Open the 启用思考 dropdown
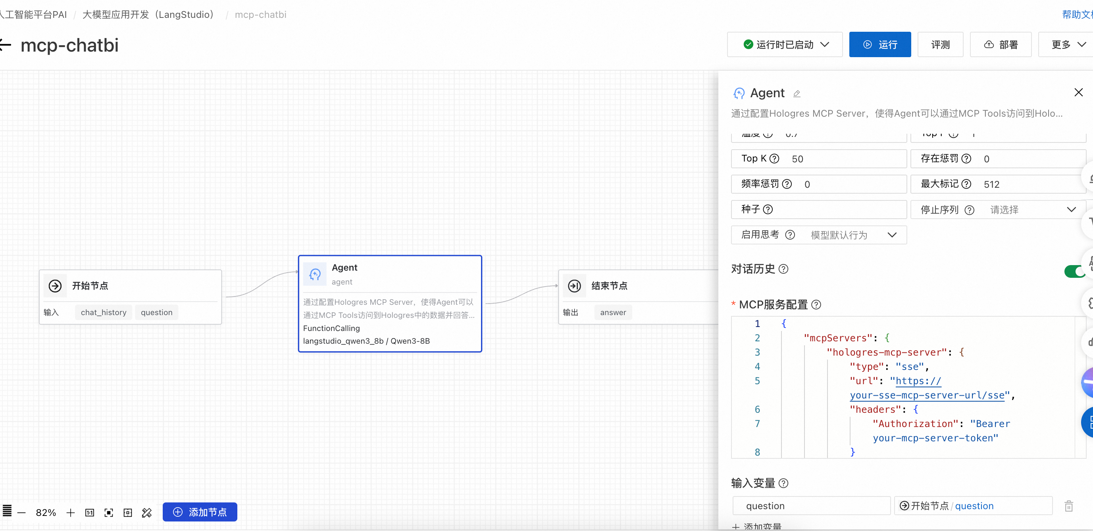This screenshot has width=1093, height=531. point(819,235)
